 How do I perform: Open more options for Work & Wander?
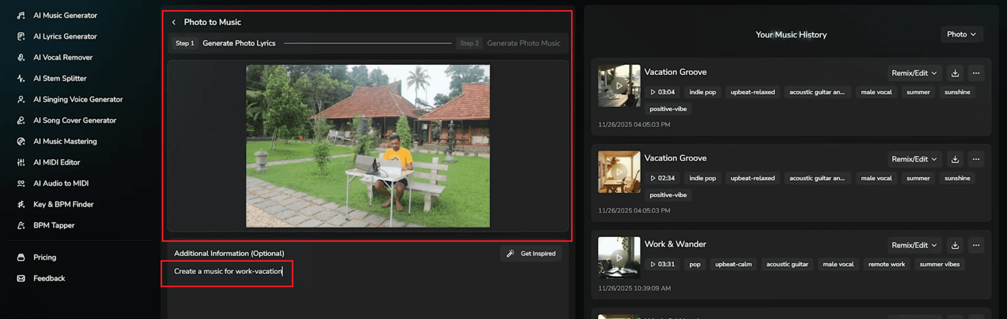976,245
